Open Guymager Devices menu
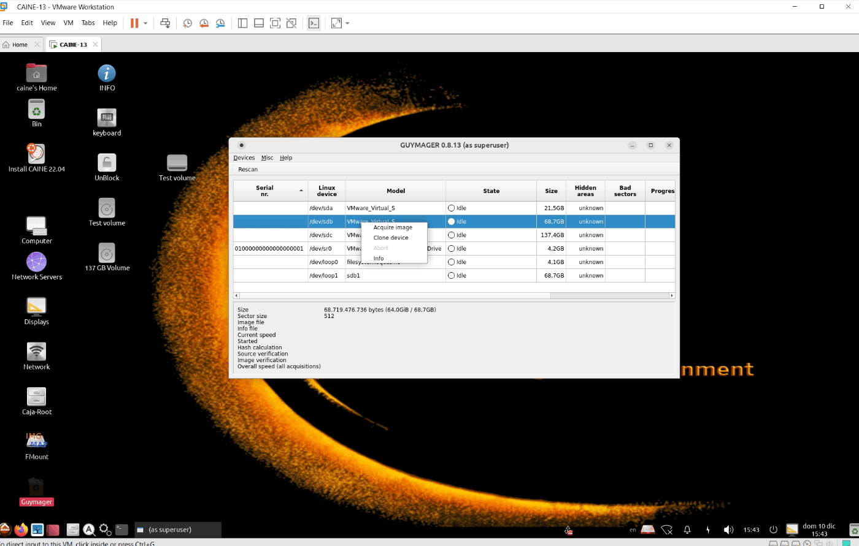The image size is (859, 546). pos(244,157)
